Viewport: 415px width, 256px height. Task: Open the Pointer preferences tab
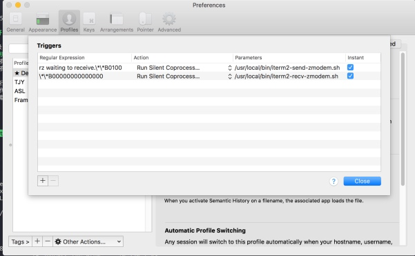[x=145, y=22]
